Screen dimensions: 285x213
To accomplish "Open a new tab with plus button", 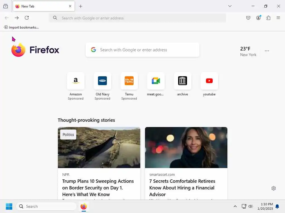I will click(80, 6).
